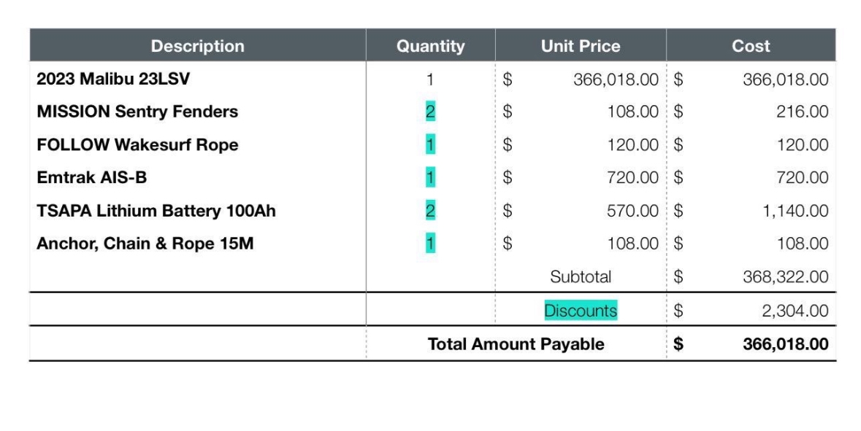The height and width of the screenshot is (431, 861).
Task: Click the Unit Price column header
Action: point(581,45)
